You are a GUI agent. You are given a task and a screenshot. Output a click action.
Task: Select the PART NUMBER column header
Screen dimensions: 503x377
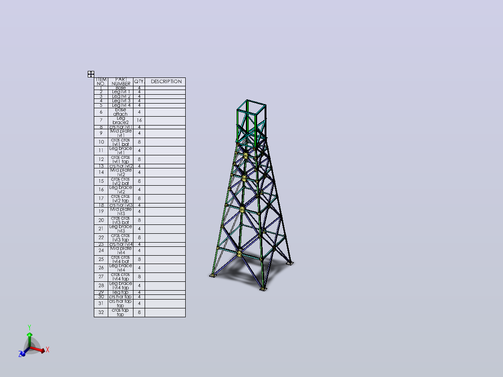120,82
